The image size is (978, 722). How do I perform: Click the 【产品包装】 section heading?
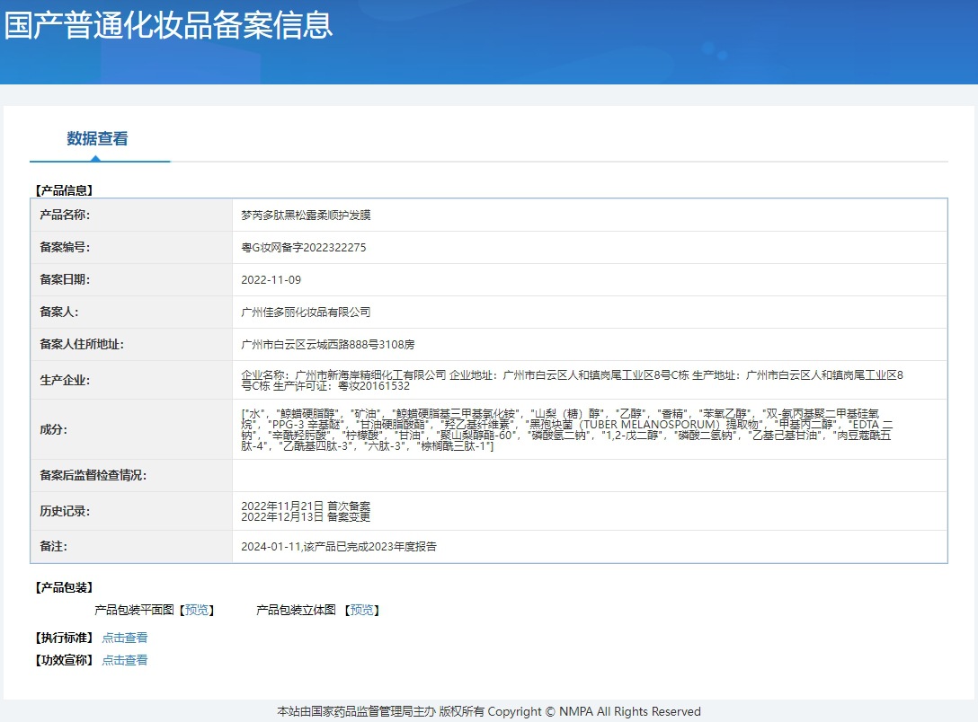(x=64, y=587)
